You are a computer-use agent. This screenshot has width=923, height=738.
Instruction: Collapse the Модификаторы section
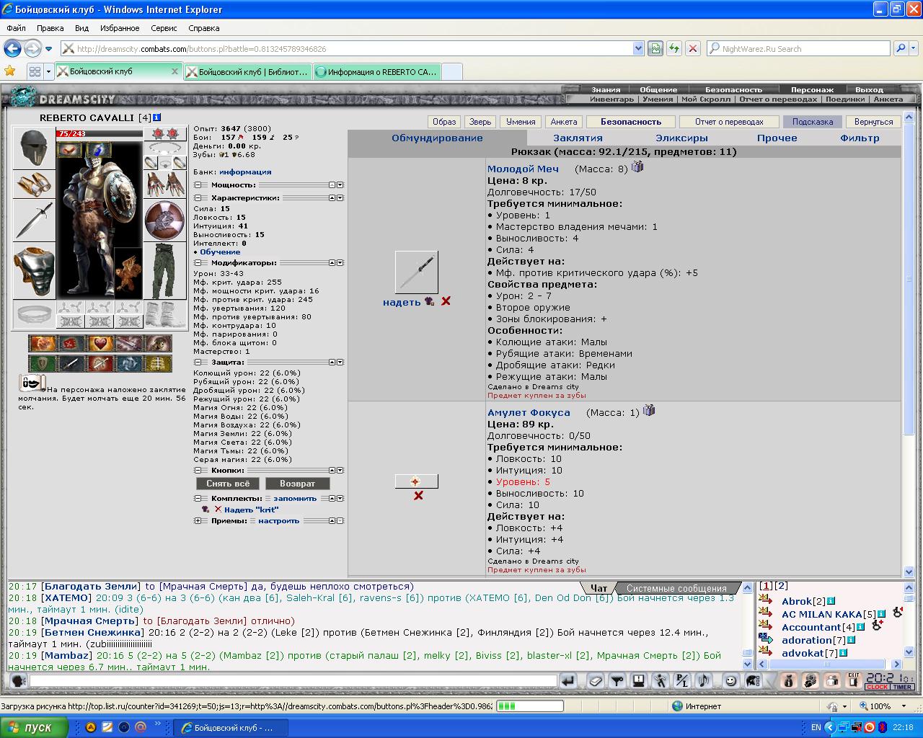198,263
